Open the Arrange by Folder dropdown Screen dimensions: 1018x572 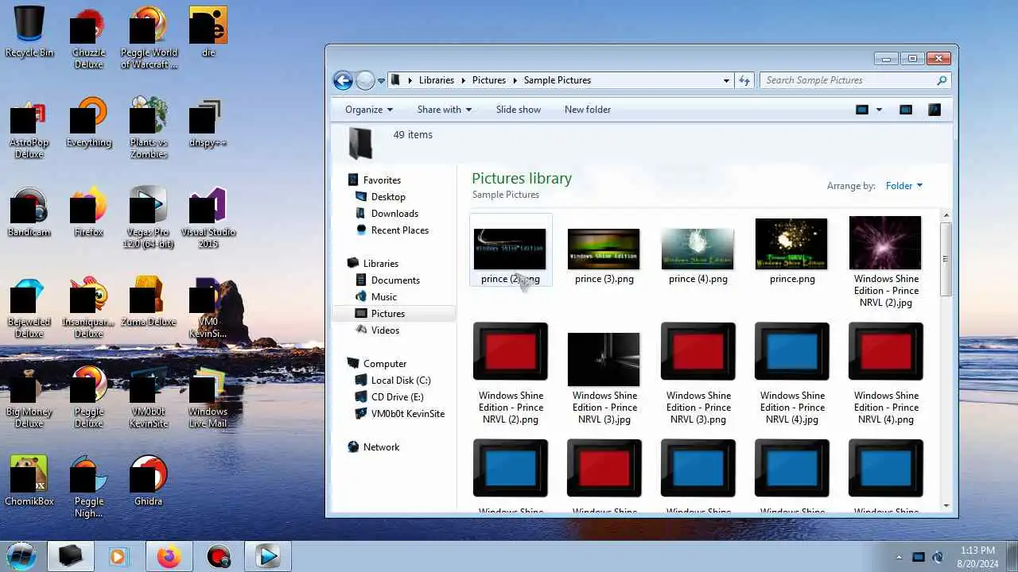904,186
